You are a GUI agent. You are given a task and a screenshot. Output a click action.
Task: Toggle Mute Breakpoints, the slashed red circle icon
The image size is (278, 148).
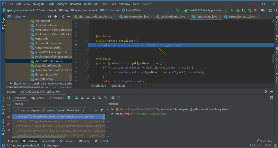coord(8,130)
